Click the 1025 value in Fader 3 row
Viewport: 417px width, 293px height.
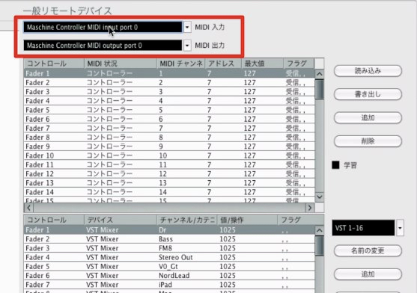(x=228, y=248)
